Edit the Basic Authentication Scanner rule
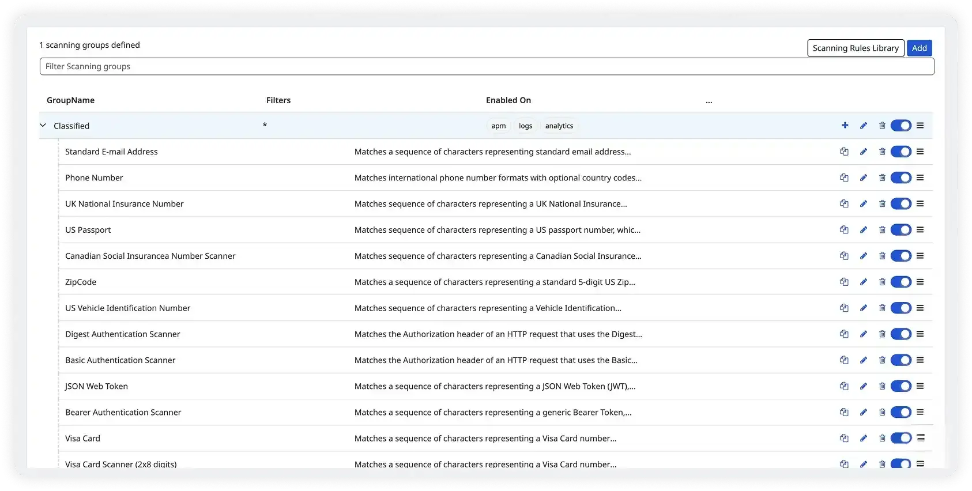972x491 pixels. coord(863,360)
